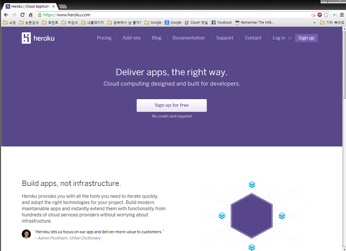Open the 내홈페이지 bookmarks folder
346x251 pixels.
(x=93, y=22)
